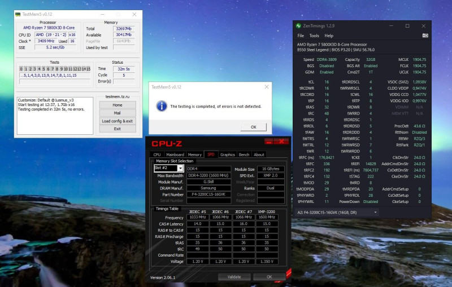The image size is (452, 287).
Task: Click the Mail button in TestMem5
Action: 118,113
